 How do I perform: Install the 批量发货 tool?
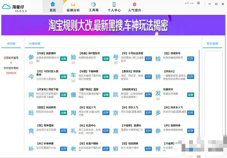pyautogui.click(x=191, y=95)
